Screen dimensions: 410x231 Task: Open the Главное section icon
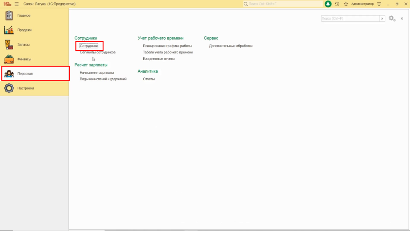coord(9,16)
